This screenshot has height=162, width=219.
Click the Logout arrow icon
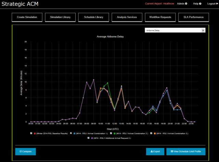pos(214,4)
